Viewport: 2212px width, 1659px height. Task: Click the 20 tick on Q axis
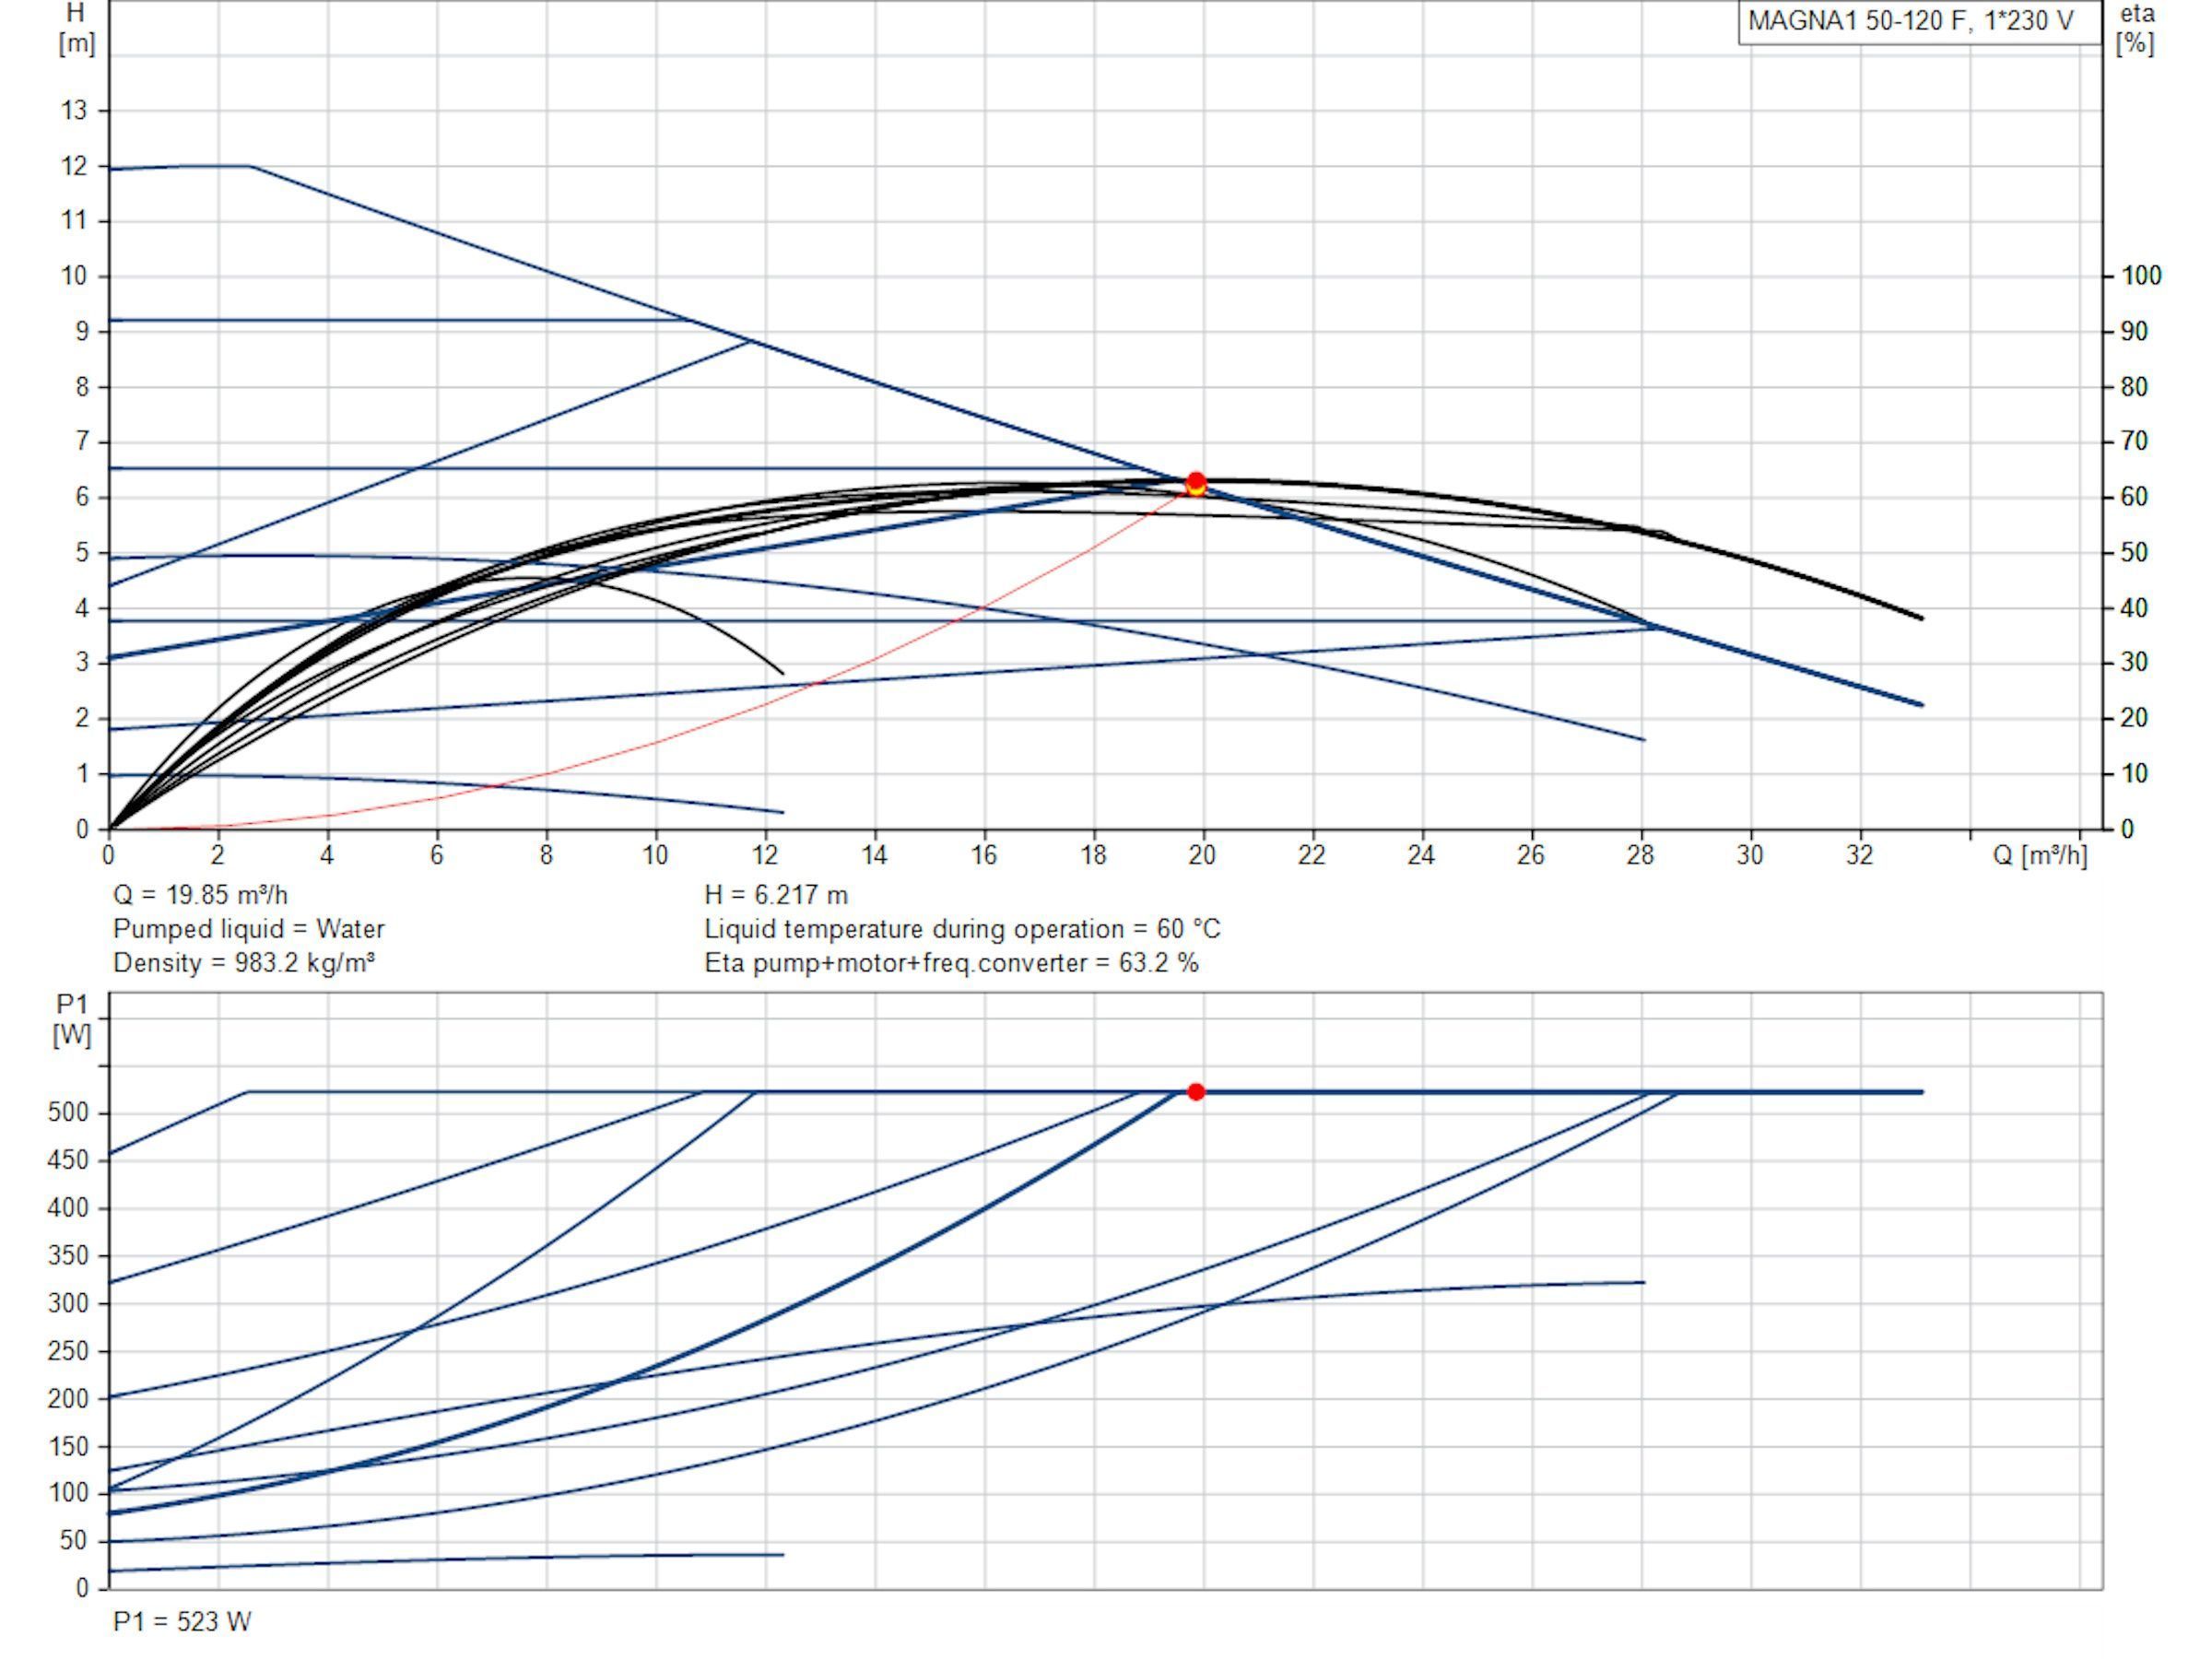click(x=1202, y=855)
